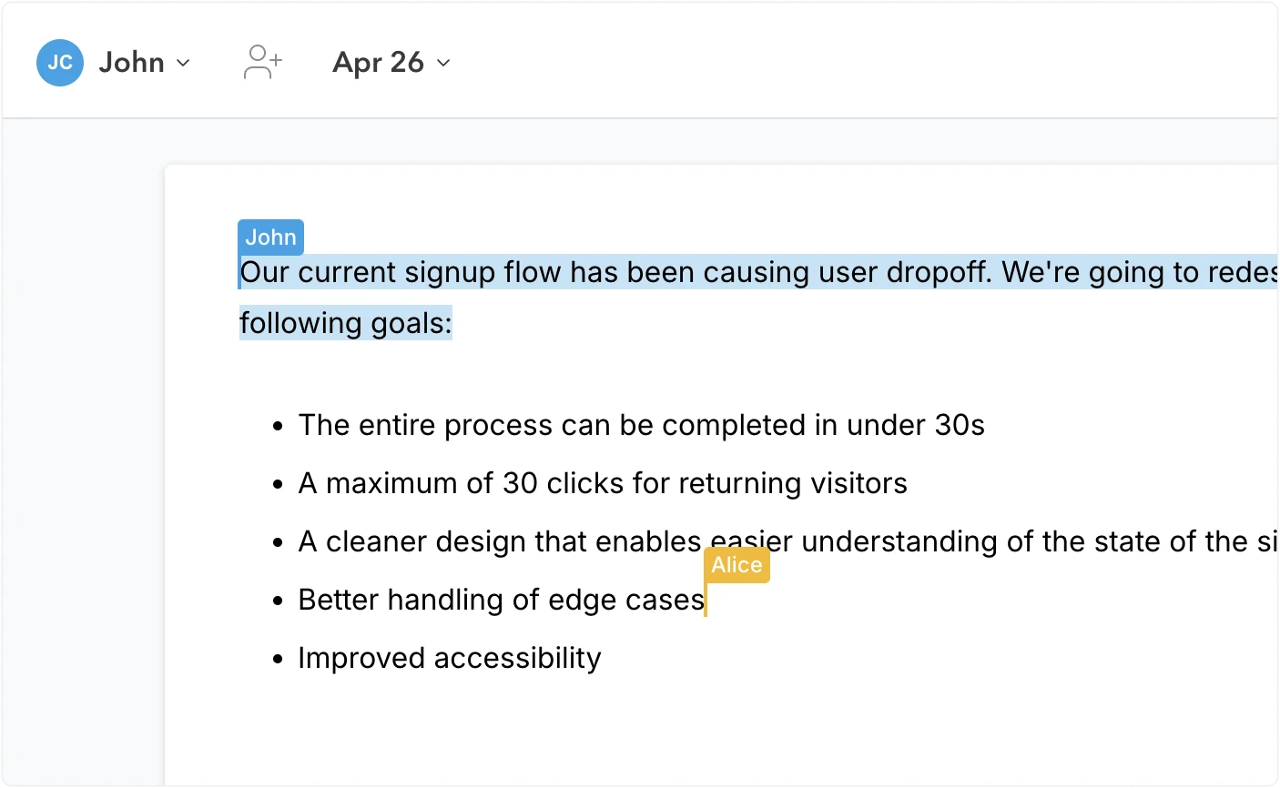Open the John account menu
The width and height of the screenshot is (1280, 788).
115,63
